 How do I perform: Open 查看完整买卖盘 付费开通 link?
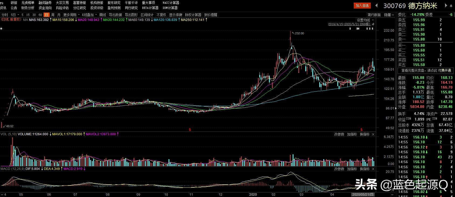tap(426, 70)
